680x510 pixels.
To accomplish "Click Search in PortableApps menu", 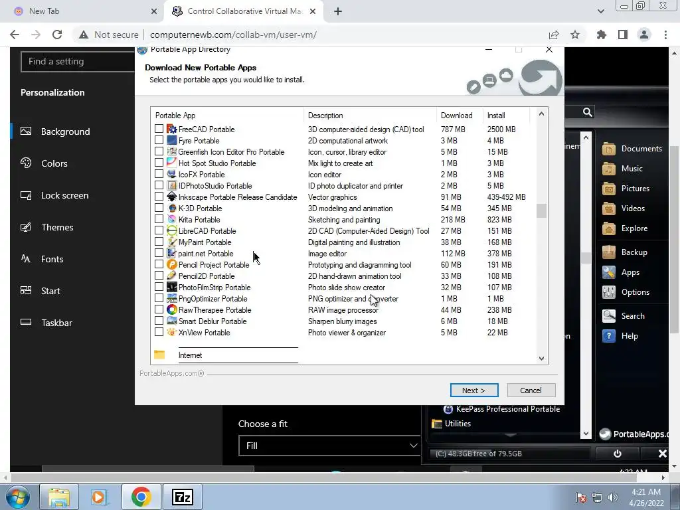I will (624, 315).
